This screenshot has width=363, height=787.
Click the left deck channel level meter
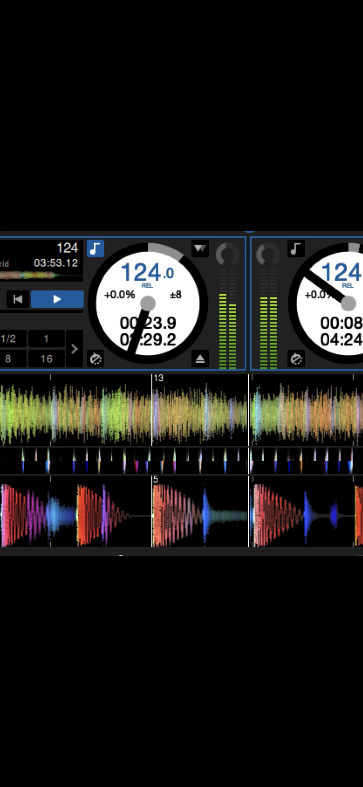tap(227, 319)
